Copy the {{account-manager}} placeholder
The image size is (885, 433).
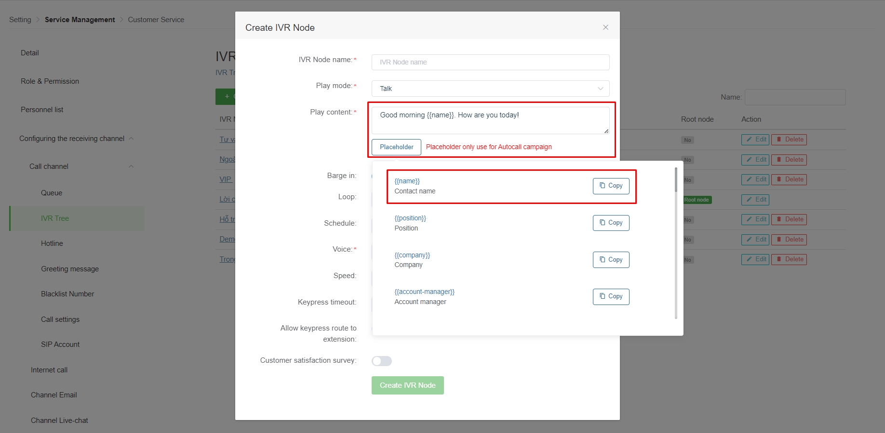(x=611, y=296)
